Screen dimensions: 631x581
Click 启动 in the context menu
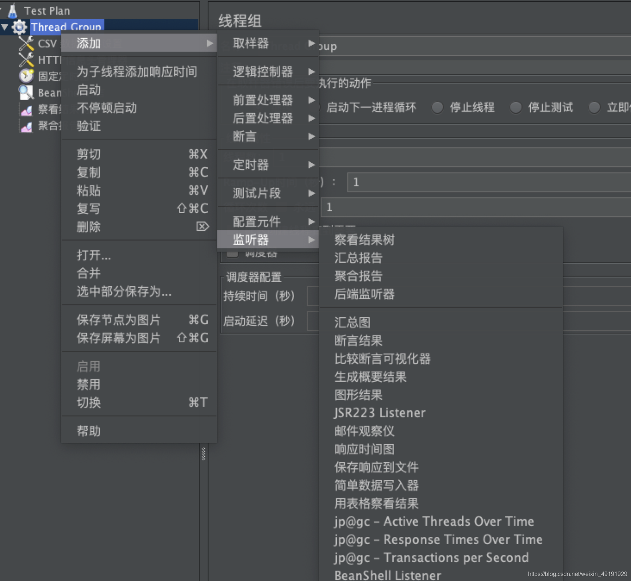(139, 90)
